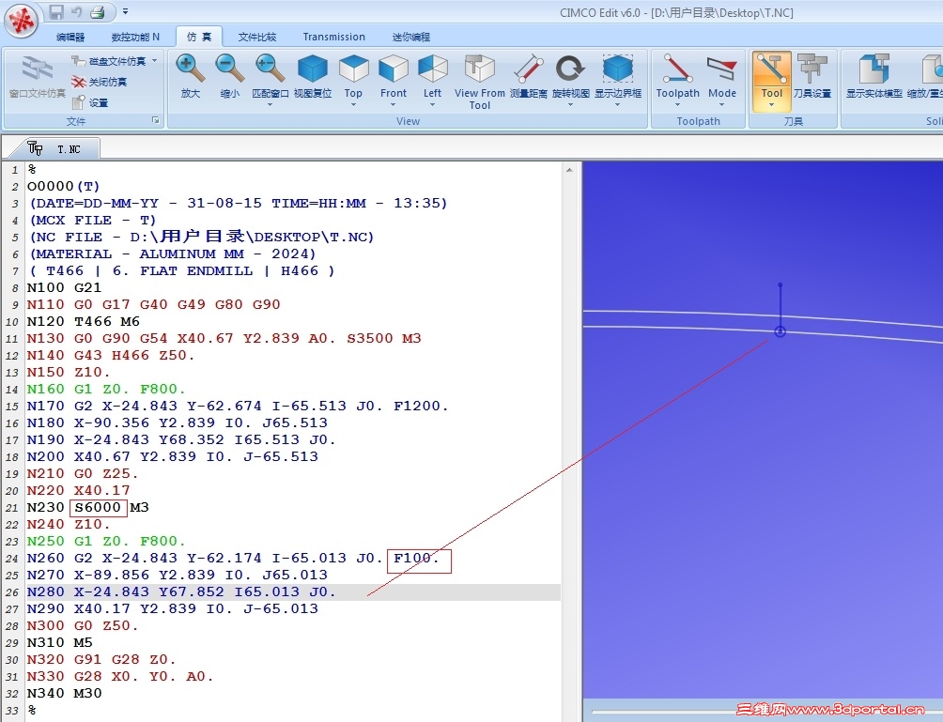Click the 'N300 G0 Z50.' code line
Image resolution: width=943 pixels, height=722 pixels.
tap(83, 626)
